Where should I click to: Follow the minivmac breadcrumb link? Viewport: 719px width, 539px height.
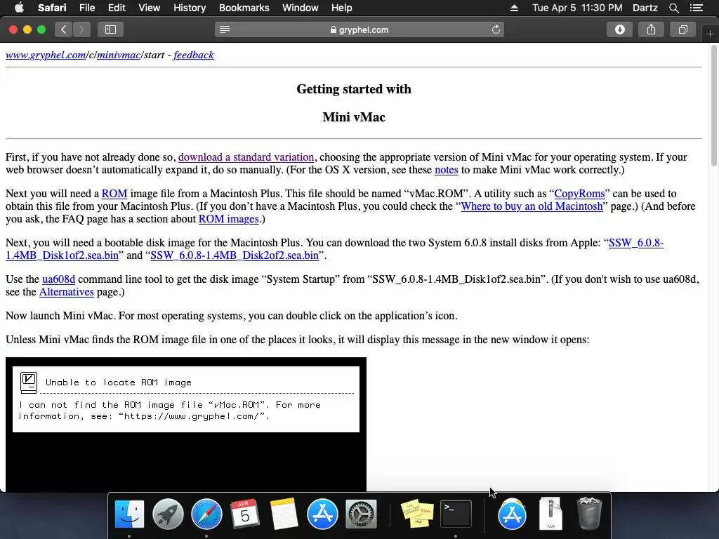click(119, 55)
